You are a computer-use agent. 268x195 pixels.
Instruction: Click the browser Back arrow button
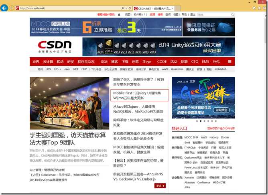(x=4, y=8)
